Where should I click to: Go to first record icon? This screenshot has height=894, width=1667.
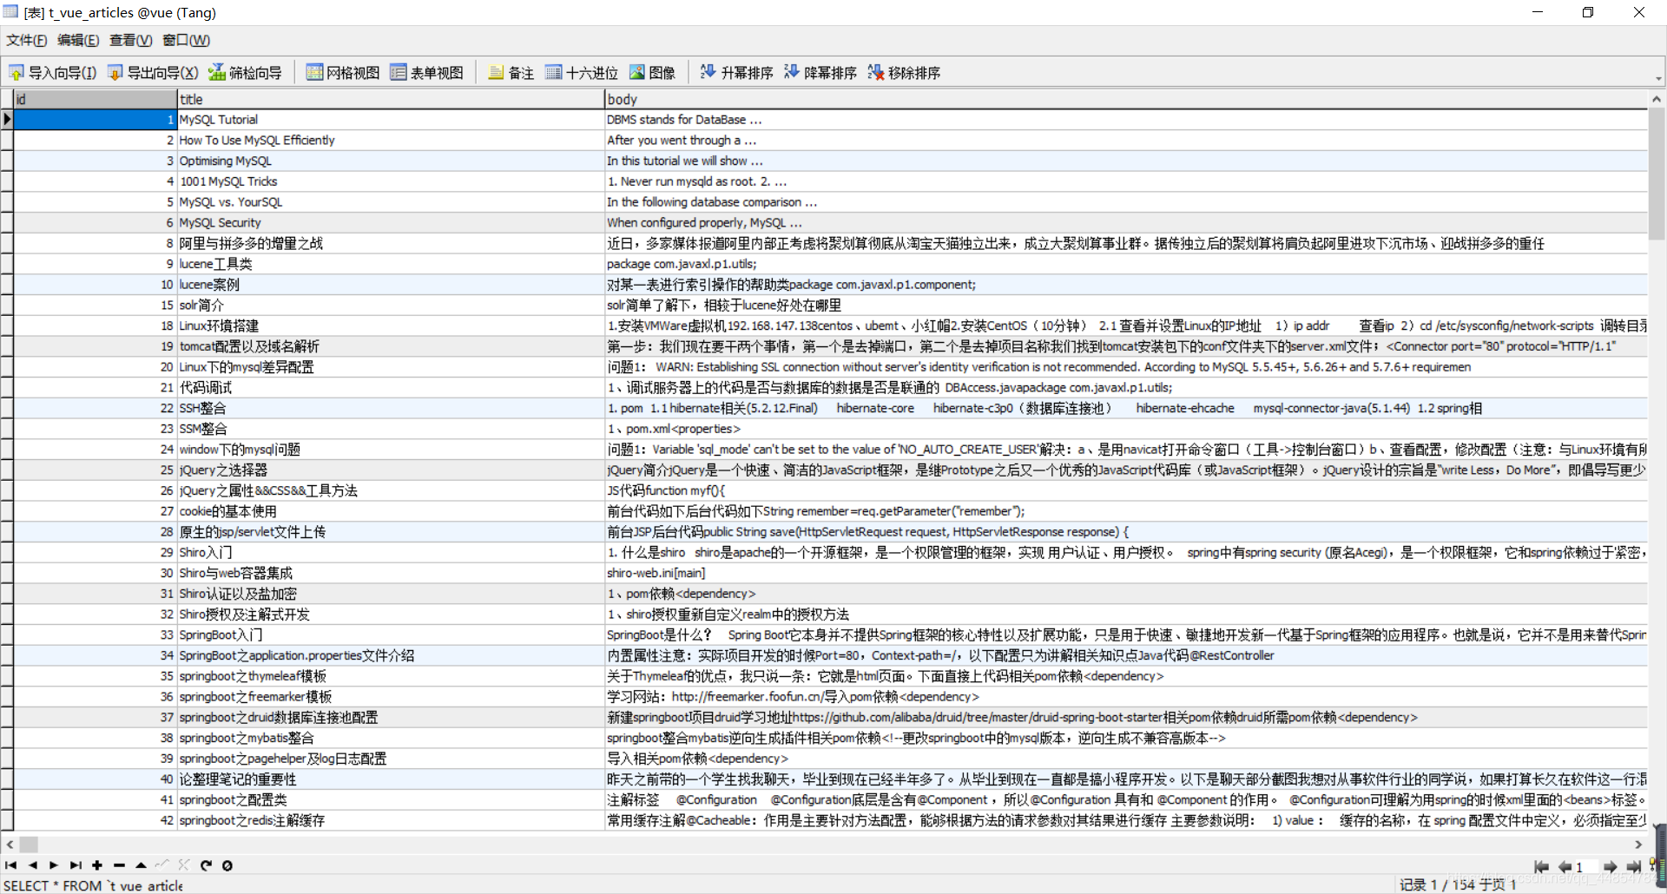[11, 865]
